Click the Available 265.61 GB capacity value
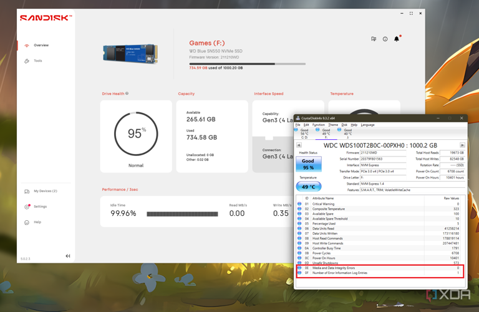The image size is (479, 312). tap(201, 119)
